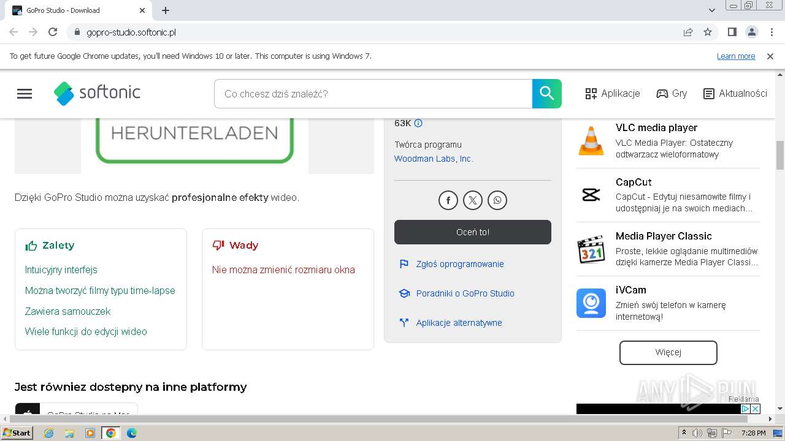The image size is (785, 441).
Task: Click the volume icon in system tray
Action: (698, 433)
